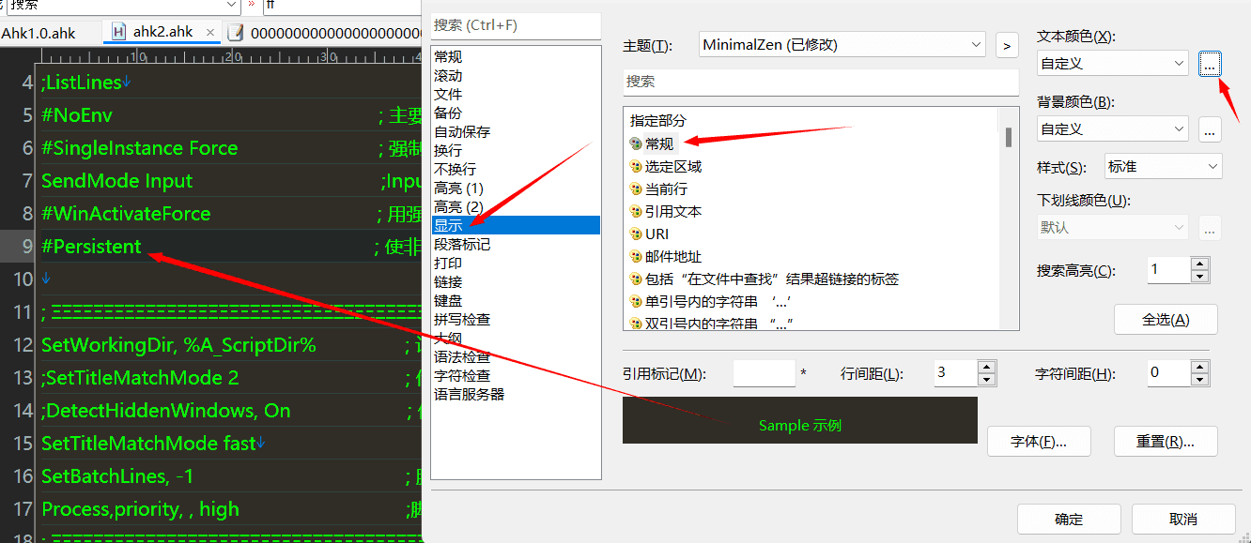
Task: Click the notepad icon on third document tab
Action: [x=235, y=33]
